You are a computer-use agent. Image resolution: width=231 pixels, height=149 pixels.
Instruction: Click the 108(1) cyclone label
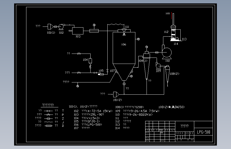(x=143, y=61)
